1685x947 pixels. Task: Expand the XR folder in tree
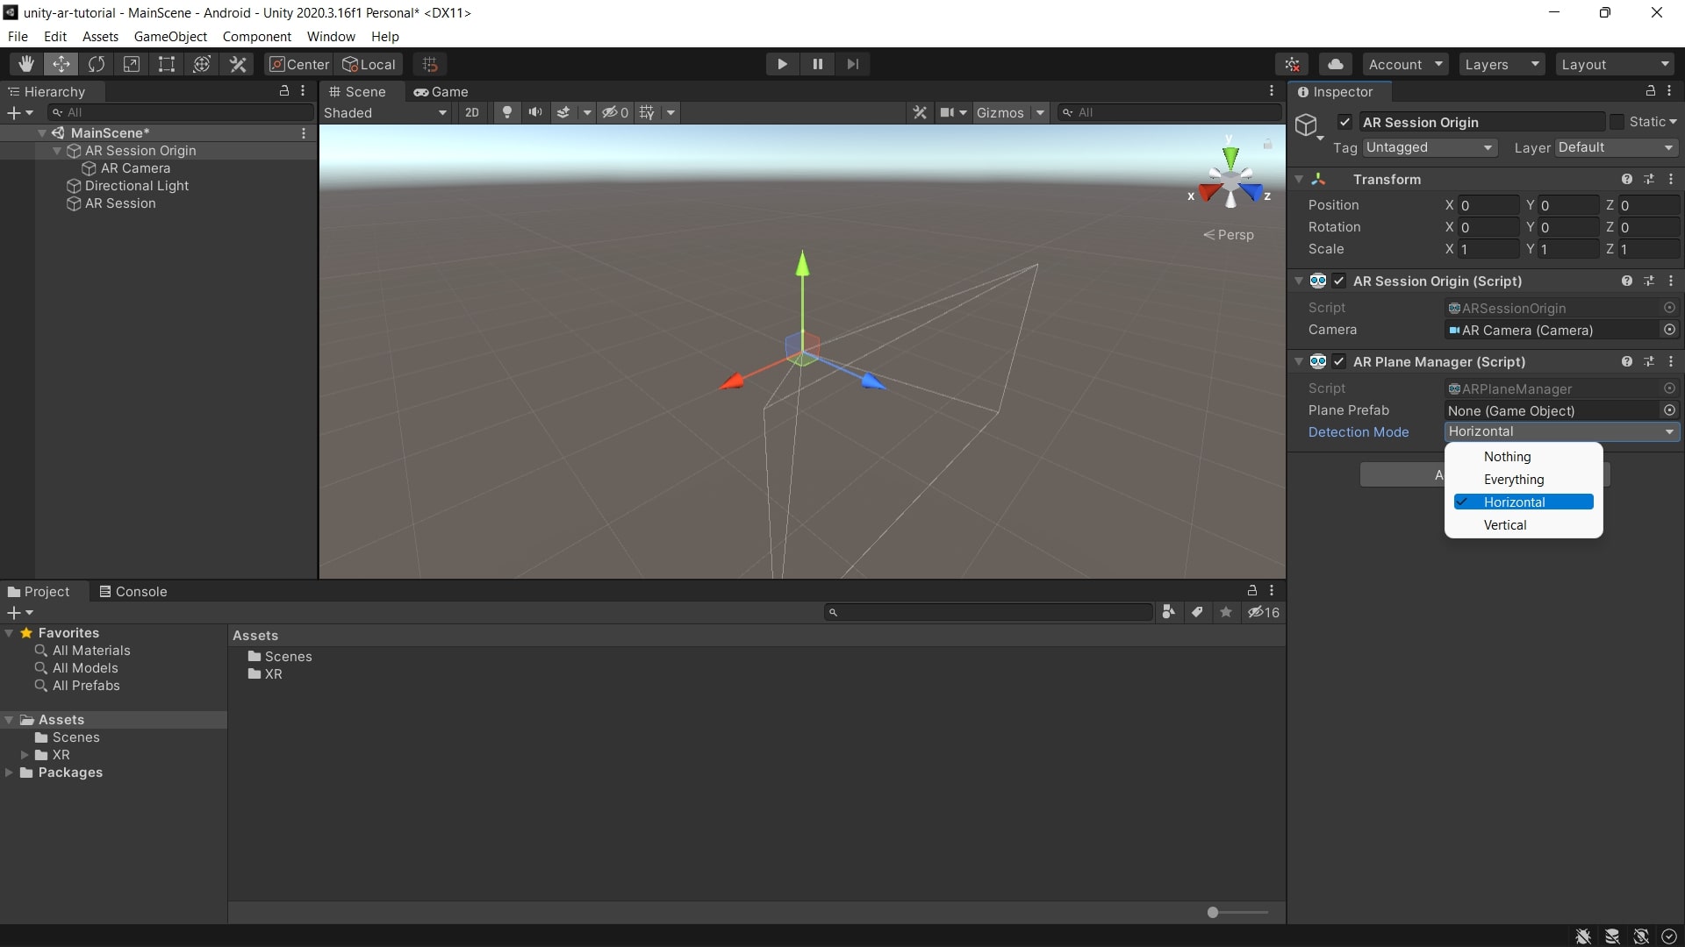tap(25, 755)
